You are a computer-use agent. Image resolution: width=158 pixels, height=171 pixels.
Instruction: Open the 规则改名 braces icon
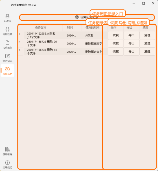[x=7, y=29]
